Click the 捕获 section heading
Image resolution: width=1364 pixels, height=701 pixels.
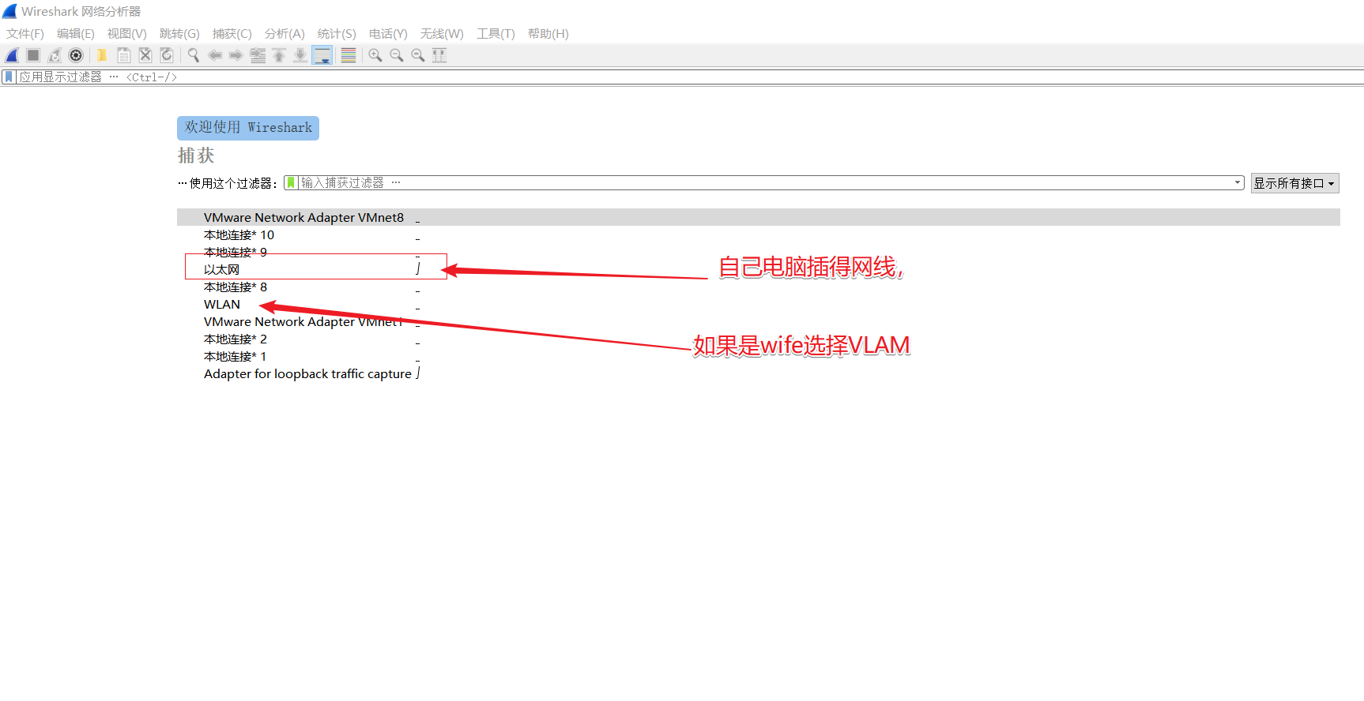coord(196,156)
